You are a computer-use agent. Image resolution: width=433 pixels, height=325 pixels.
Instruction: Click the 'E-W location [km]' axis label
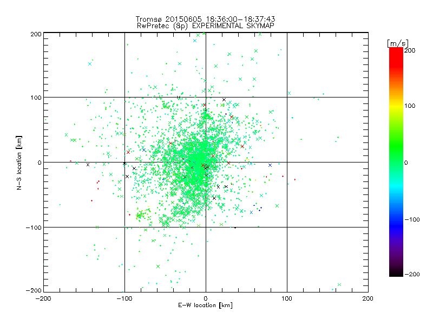205,305
